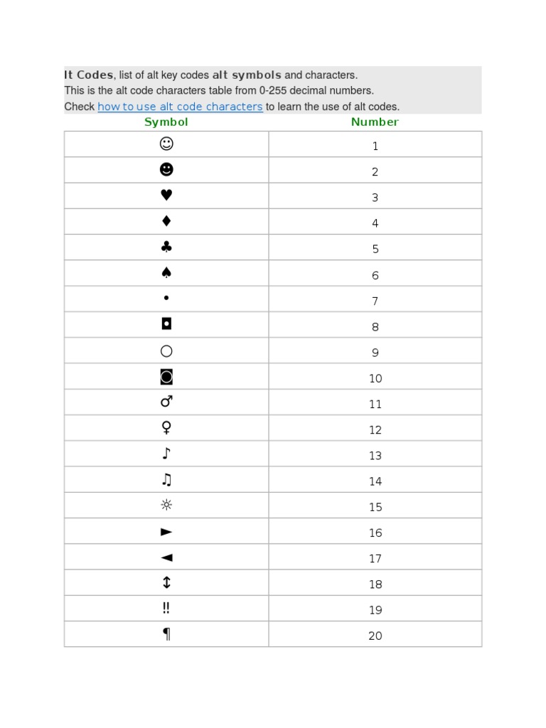Click the number 10 table cell
Image resolution: width=546 pixels, height=728 pixels.
pos(375,378)
